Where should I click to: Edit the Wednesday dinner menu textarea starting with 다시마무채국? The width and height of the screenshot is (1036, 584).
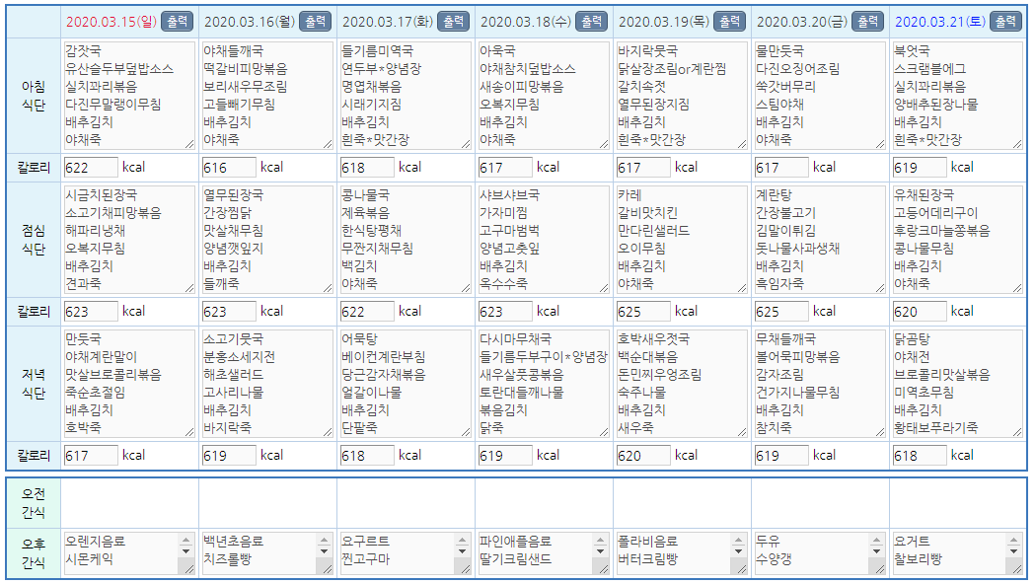click(x=543, y=383)
